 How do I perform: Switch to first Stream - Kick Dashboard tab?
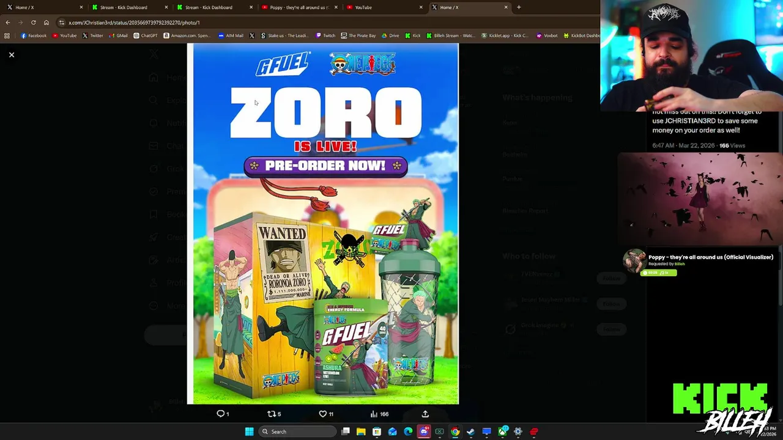coord(128,7)
